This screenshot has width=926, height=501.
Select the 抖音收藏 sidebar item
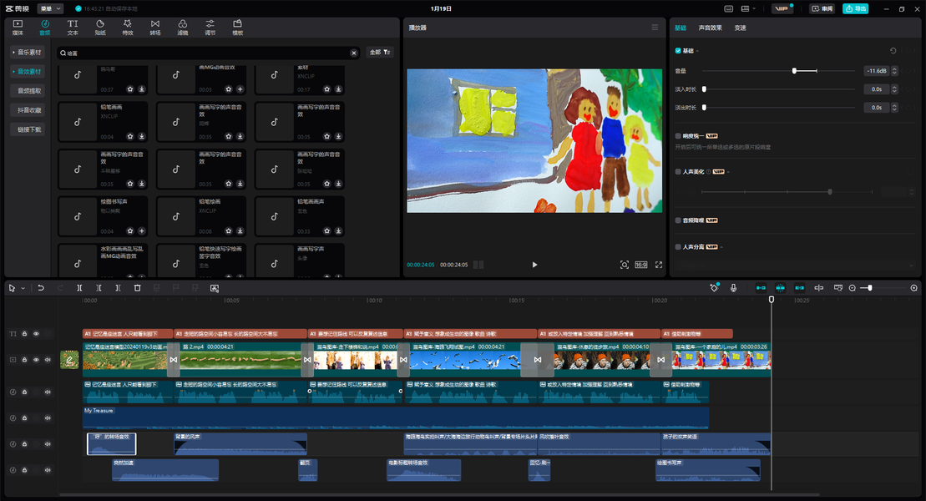(x=29, y=110)
